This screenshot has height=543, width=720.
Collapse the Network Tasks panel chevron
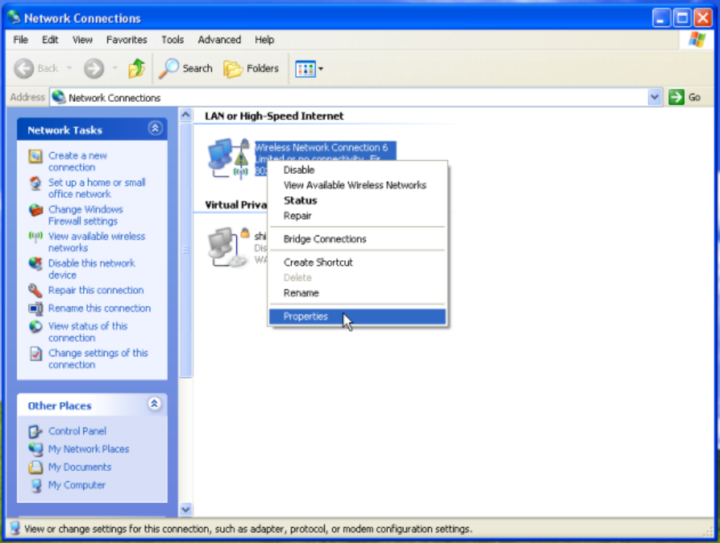pyautogui.click(x=155, y=128)
